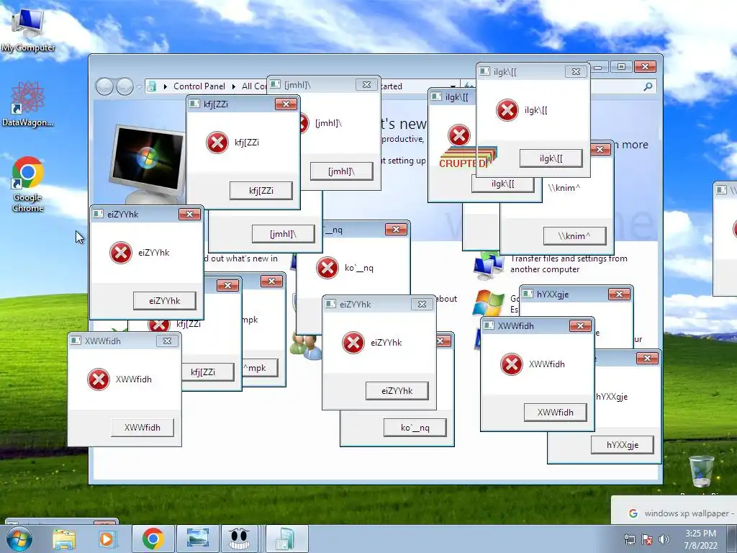
Task: Click error icon above CRUPTED graphic
Action: [x=458, y=135]
